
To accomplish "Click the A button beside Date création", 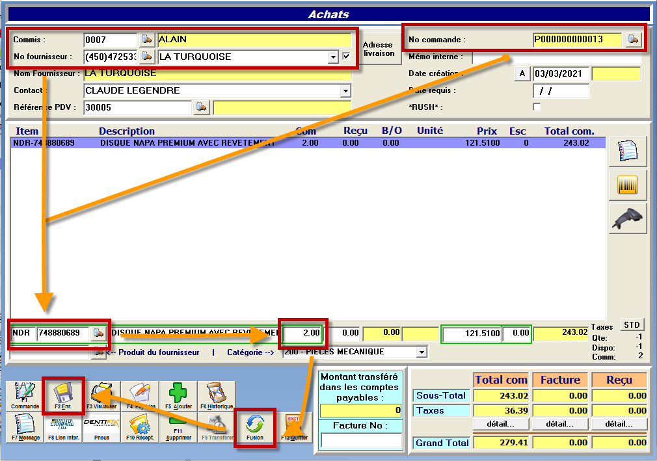I will pos(522,73).
